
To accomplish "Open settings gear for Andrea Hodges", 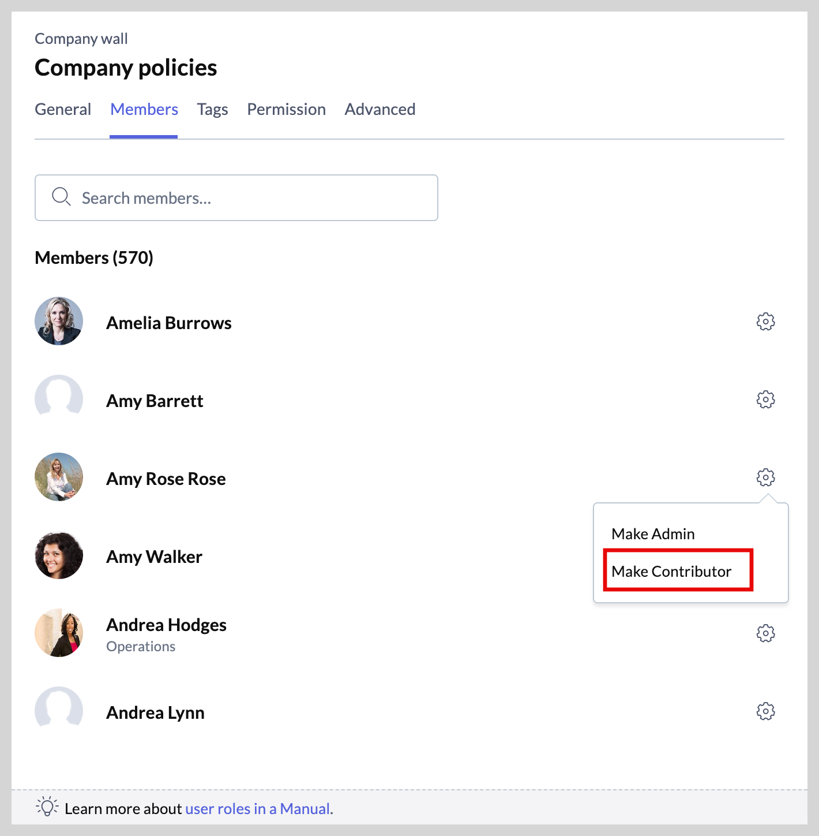I will (765, 633).
